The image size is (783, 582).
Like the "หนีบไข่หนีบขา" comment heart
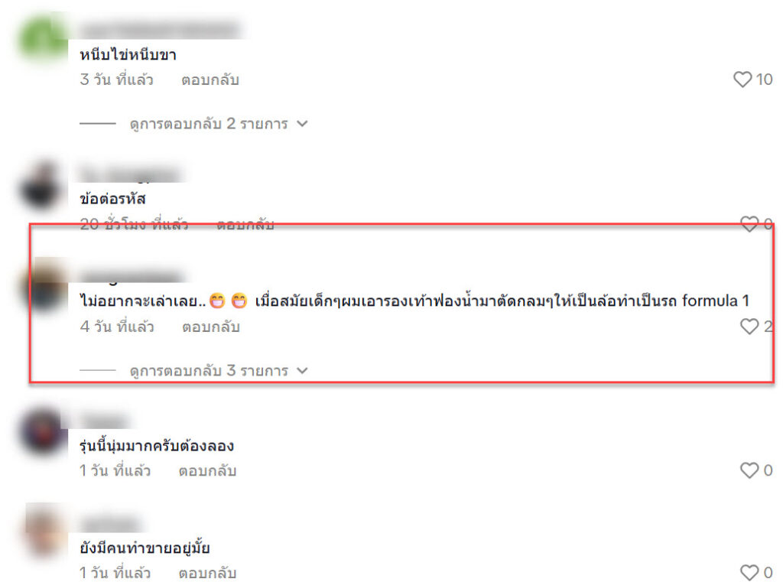[742, 80]
